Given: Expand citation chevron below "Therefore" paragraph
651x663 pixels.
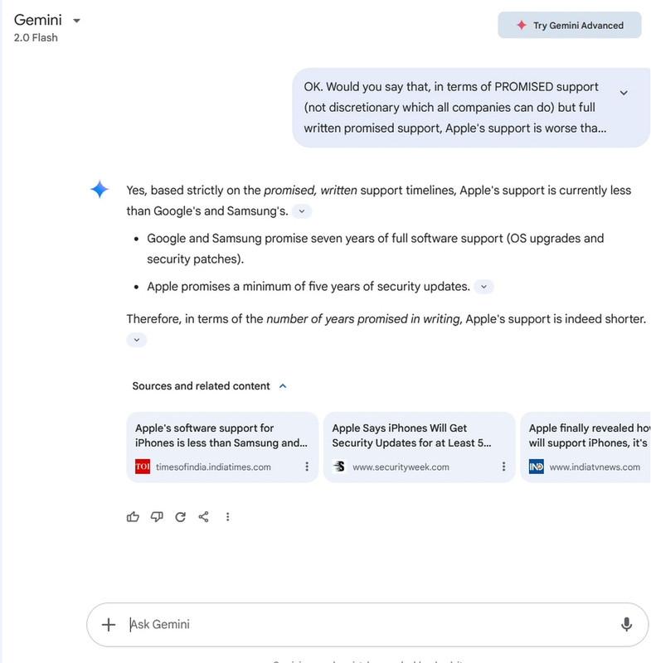Looking at the screenshot, I should [x=136, y=340].
